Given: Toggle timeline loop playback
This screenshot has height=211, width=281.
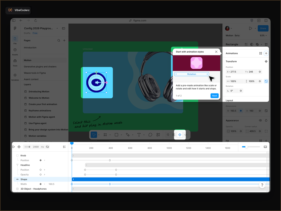Looking at the screenshot, I should click(47, 147).
